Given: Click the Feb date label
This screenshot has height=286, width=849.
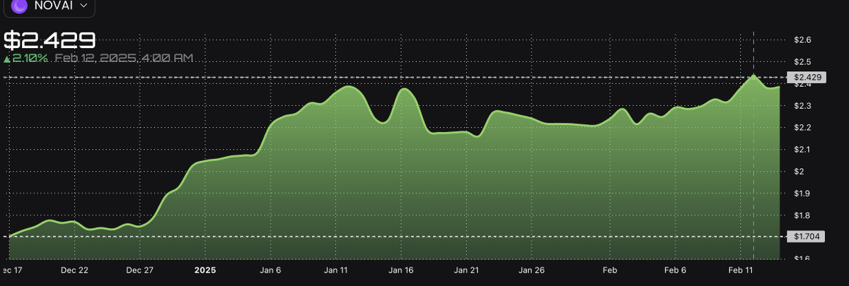Looking at the screenshot, I should pyautogui.click(x=611, y=270).
